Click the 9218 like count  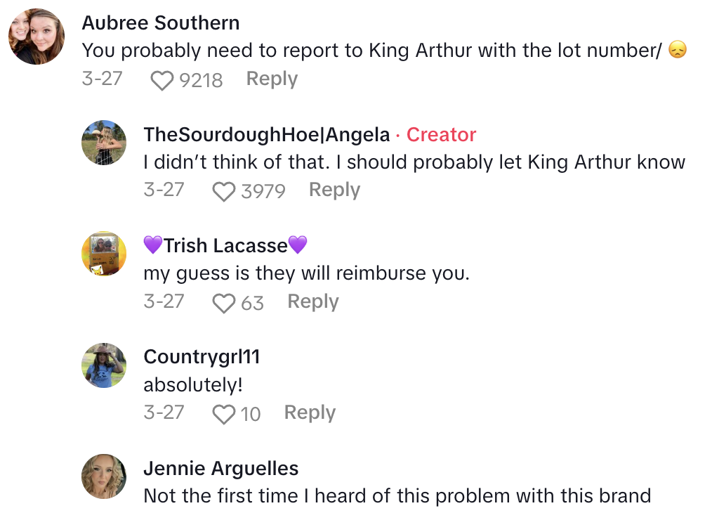point(201,80)
